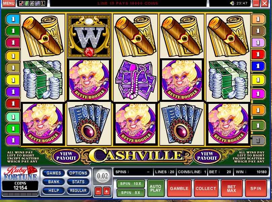Viewport: 272px width, 202px height.
Task: Mute sound with the speaker icon
Action: (x=232, y=3)
